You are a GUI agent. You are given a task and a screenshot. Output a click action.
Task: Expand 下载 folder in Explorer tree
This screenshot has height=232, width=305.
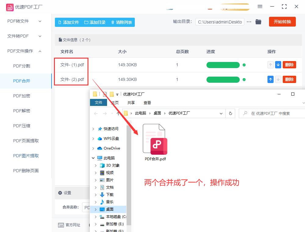(x=95, y=195)
